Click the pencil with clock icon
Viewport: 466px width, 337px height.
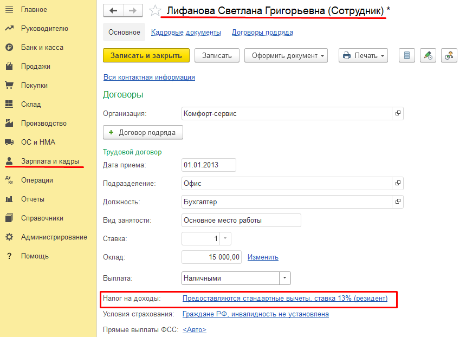[428, 55]
